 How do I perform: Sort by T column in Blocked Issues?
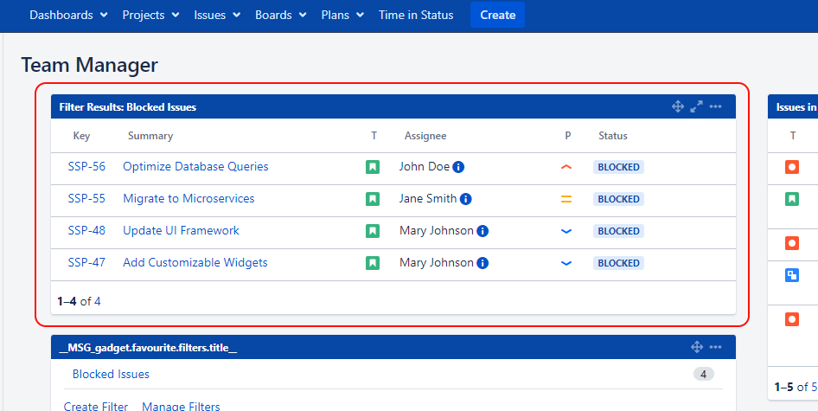point(374,136)
